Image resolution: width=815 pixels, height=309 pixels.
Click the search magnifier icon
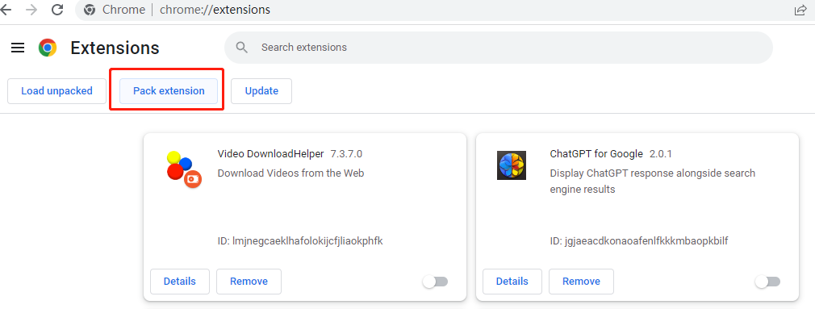click(x=242, y=48)
